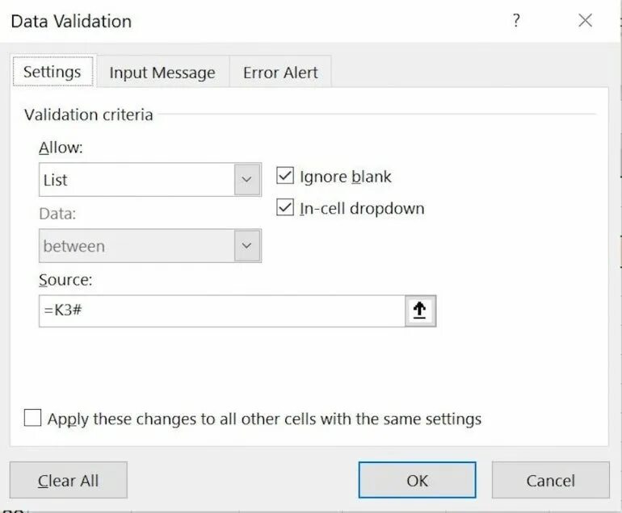This screenshot has width=622, height=513.
Task: Go to the Error Alert tab
Action: coord(280,73)
